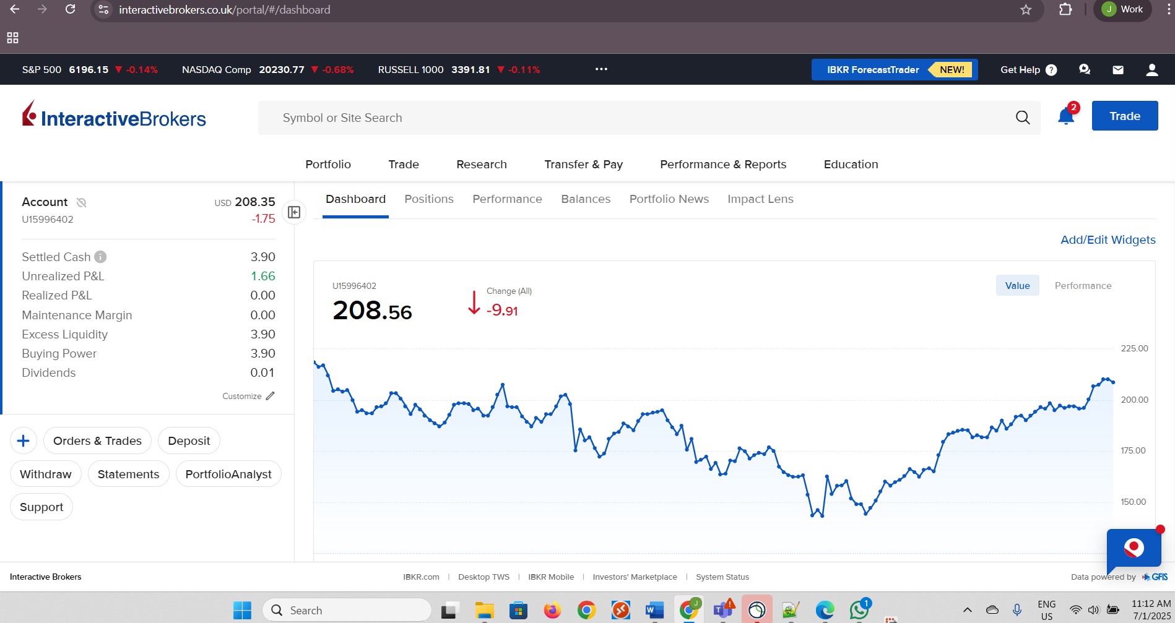
Task: Click the Deposit button
Action: click(189, 440)
